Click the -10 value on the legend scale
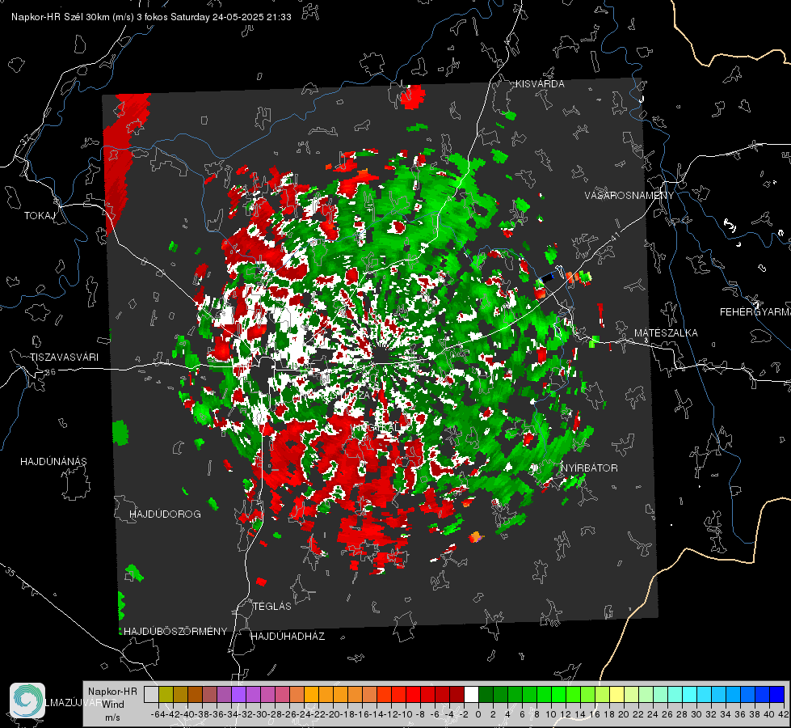Screen dimensions: 791x728 coord(406,714)
